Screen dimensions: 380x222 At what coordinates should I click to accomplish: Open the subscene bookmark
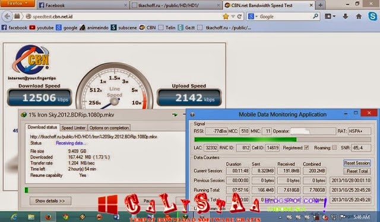124,28
